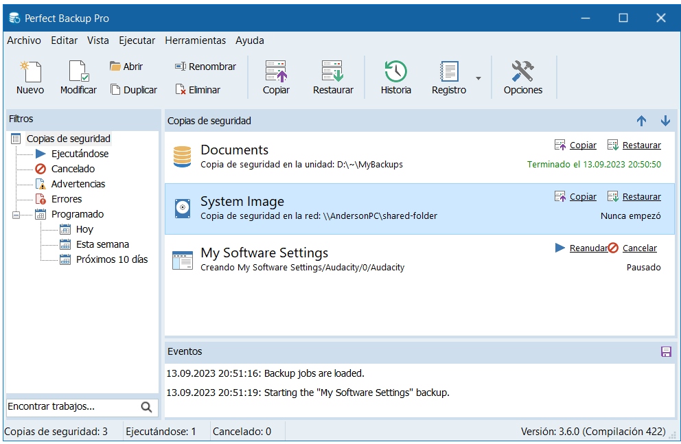
Task: Open the Herramientas menu
Action: pos(195,40)
